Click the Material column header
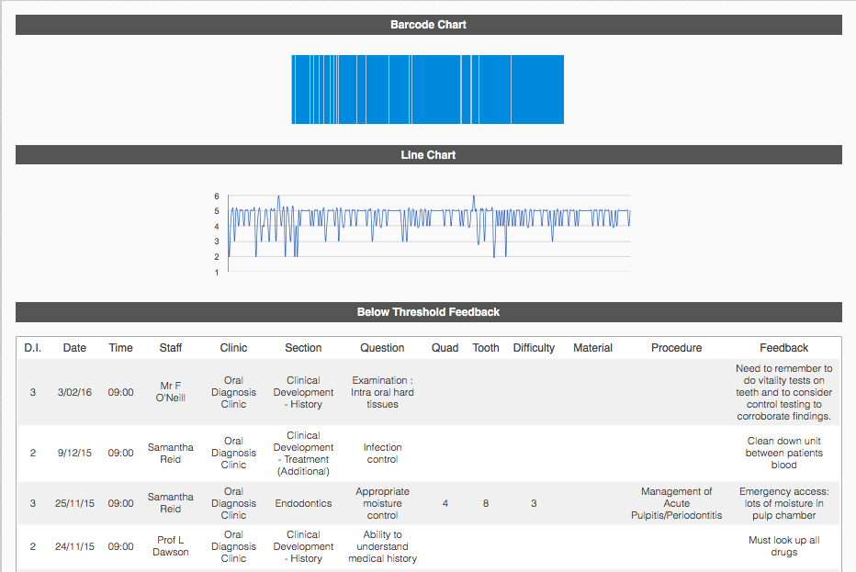 pyautogui.click(x=593, y=348)
